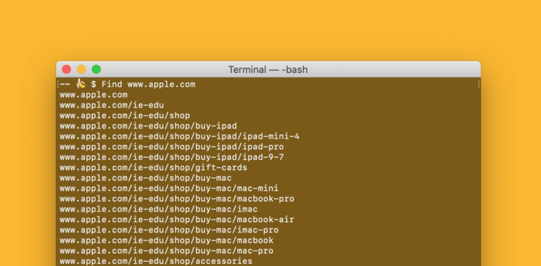Select the buy-ipad/ipad-pro path line
This screenshot has width=541, height=266.
(172, 147)
